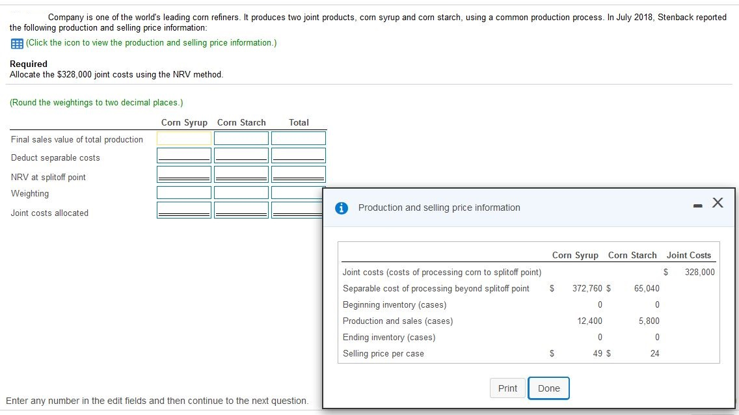Click 'Separable cost of processing beyond splitoff point'
The width and height of the screenshot is (739, 415).
pos(436,288)
